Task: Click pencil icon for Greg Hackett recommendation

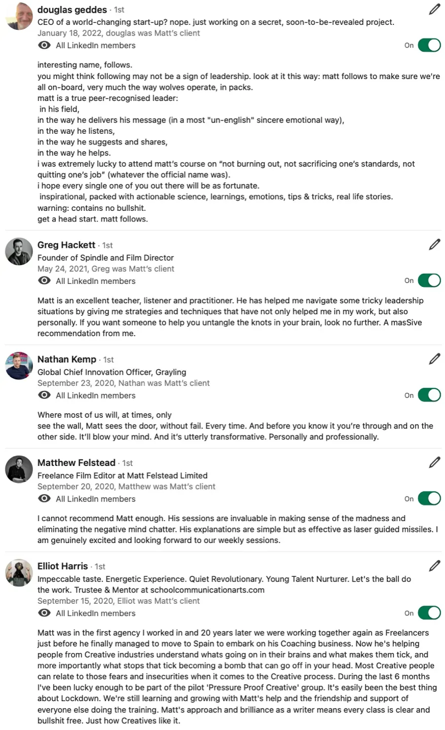Action: 434,245
